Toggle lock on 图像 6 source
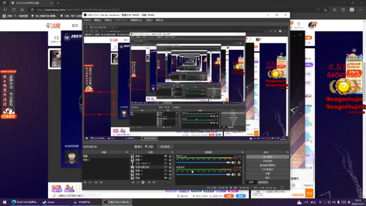This screenshot has height=206, width=366. [170, 171]
